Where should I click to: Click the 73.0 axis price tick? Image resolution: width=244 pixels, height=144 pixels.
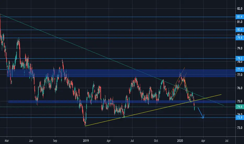[240, 128]
